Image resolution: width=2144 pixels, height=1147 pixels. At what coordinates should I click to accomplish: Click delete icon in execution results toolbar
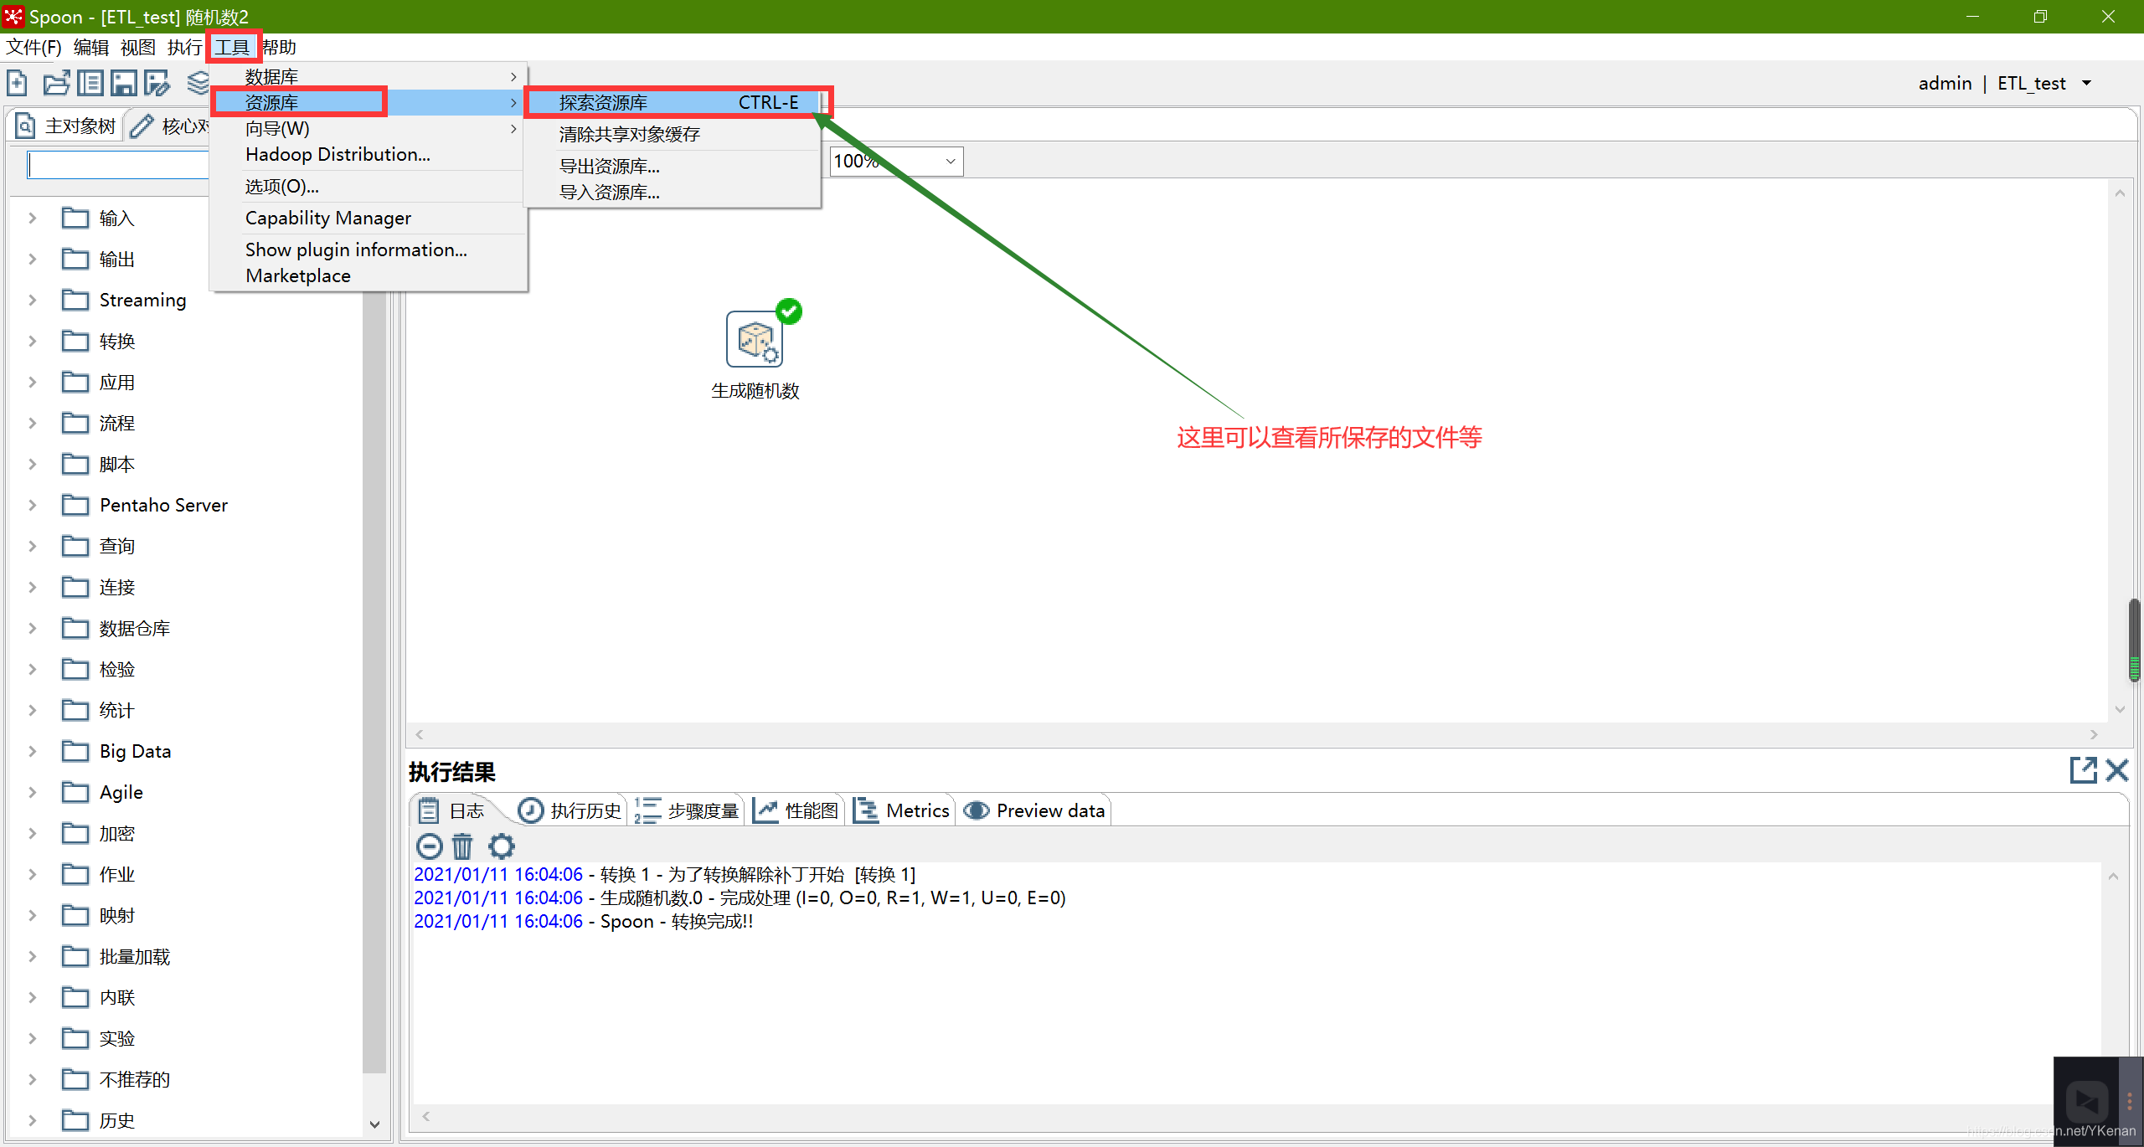[464, 845]
